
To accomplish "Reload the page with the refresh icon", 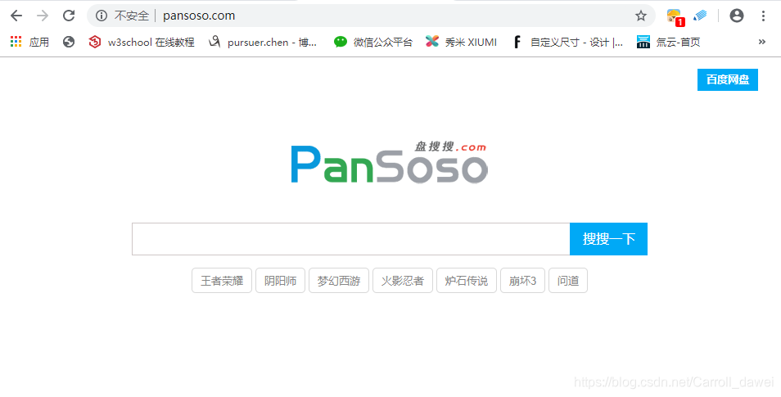I will [x=69, y=16].
